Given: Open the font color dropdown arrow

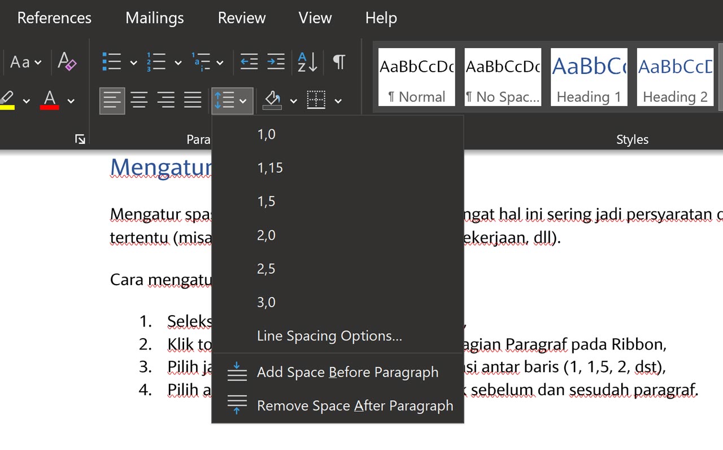Looking at the screenshot, I should pos(71,101).
